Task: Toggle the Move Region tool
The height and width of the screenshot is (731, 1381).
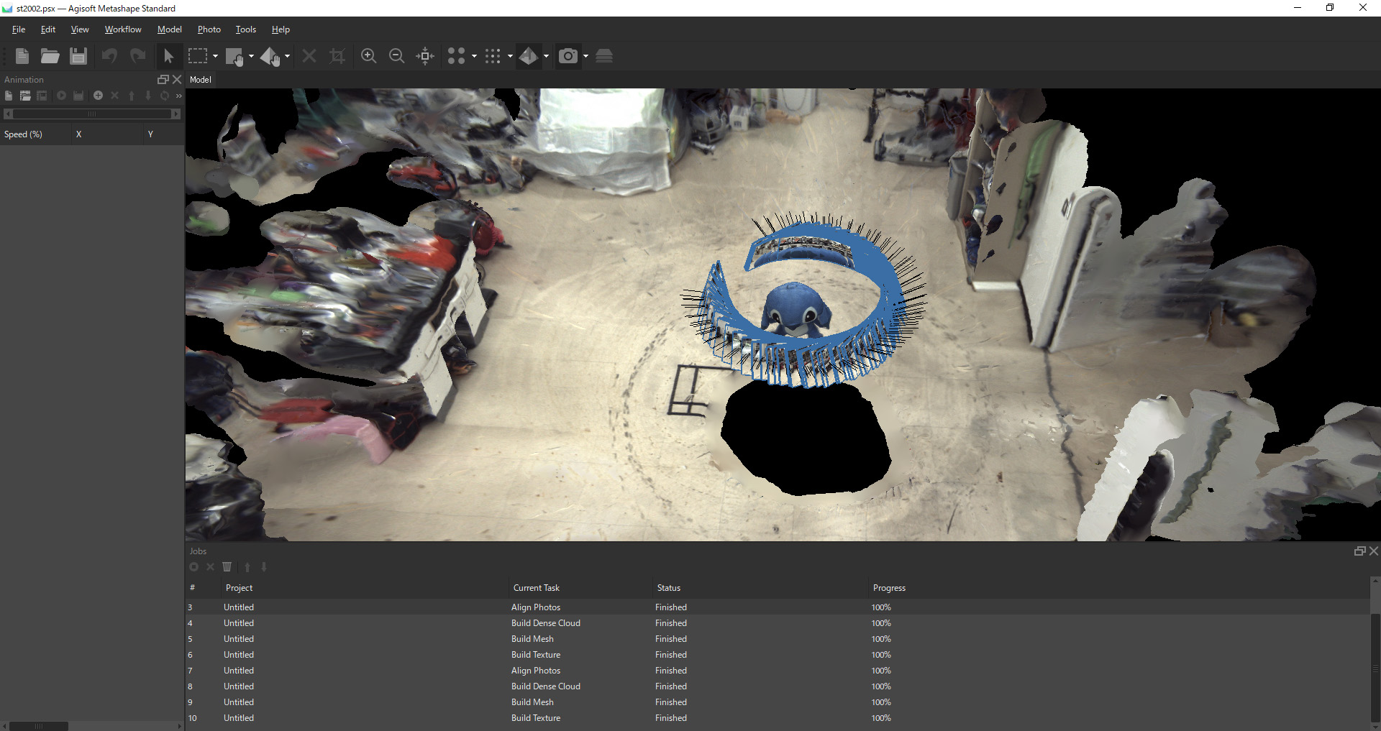Action: click(x=234, y=56)
